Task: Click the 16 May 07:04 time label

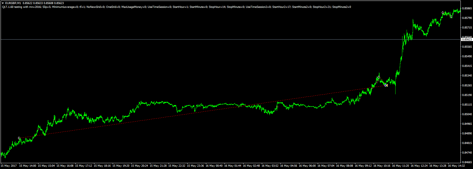Action: tap(326, 166)
